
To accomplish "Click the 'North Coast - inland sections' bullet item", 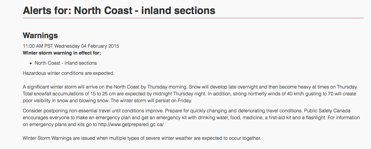I will [66, 63].
